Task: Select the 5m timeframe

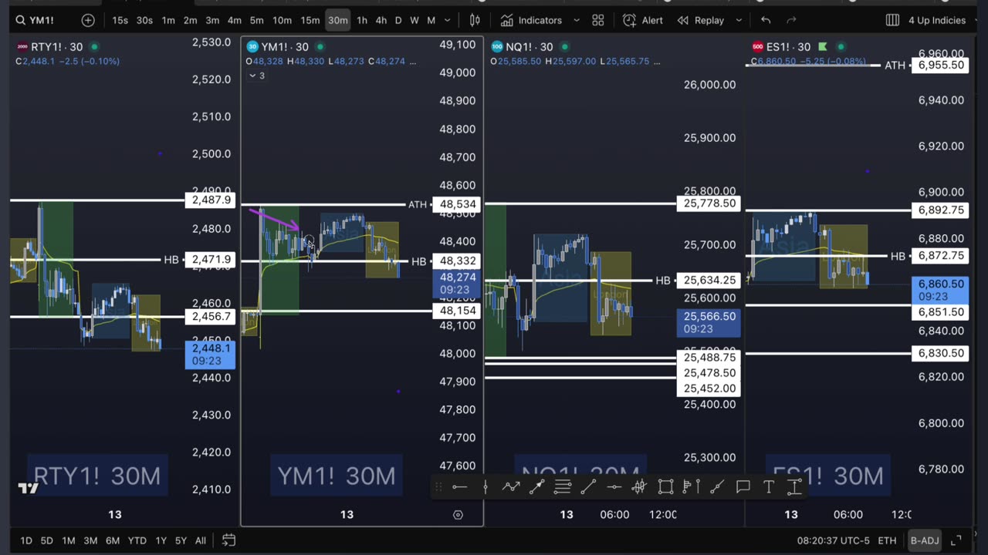Action: 256,20
